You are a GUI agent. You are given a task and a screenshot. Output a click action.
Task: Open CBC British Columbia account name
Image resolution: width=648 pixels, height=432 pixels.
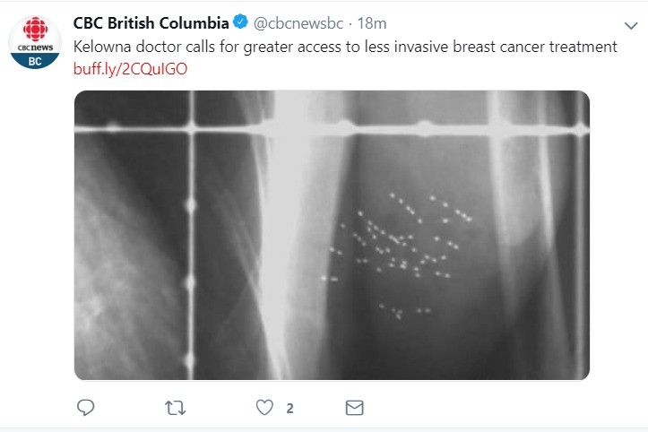[x=150, y=22]
